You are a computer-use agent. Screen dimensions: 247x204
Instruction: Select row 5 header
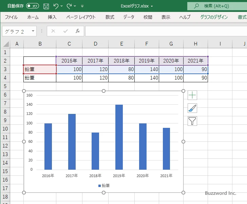click(5, 86)
